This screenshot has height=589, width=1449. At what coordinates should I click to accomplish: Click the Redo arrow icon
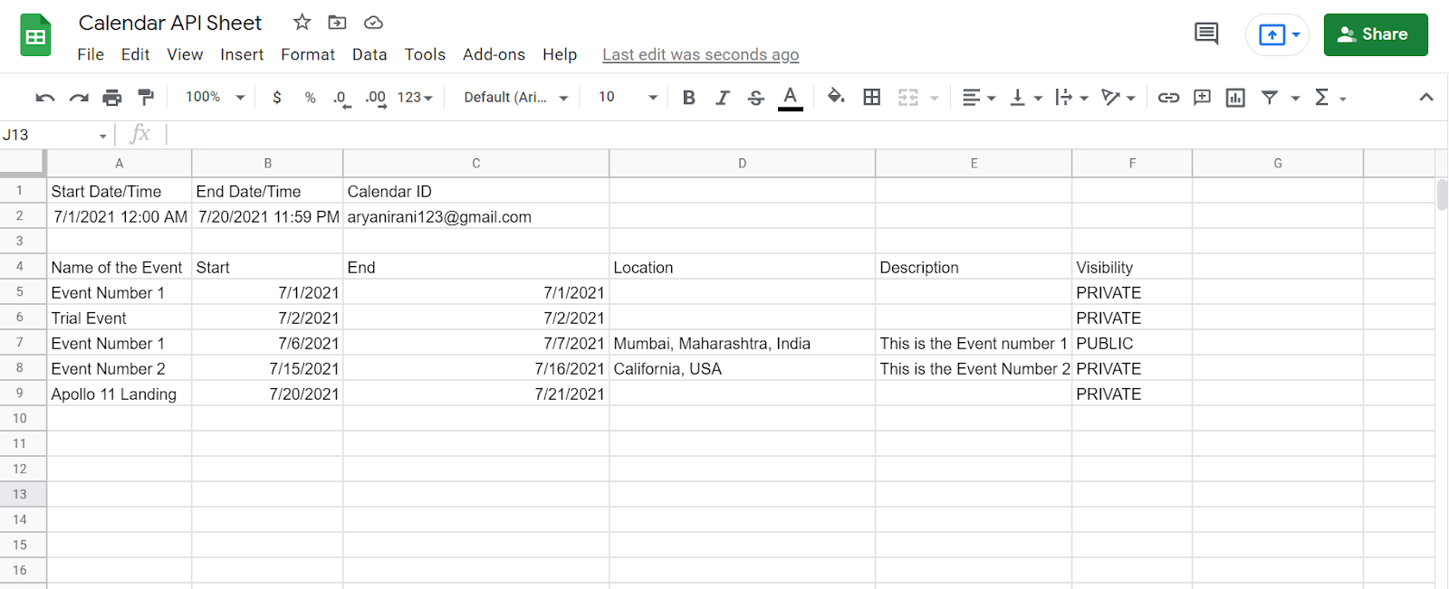80,98
